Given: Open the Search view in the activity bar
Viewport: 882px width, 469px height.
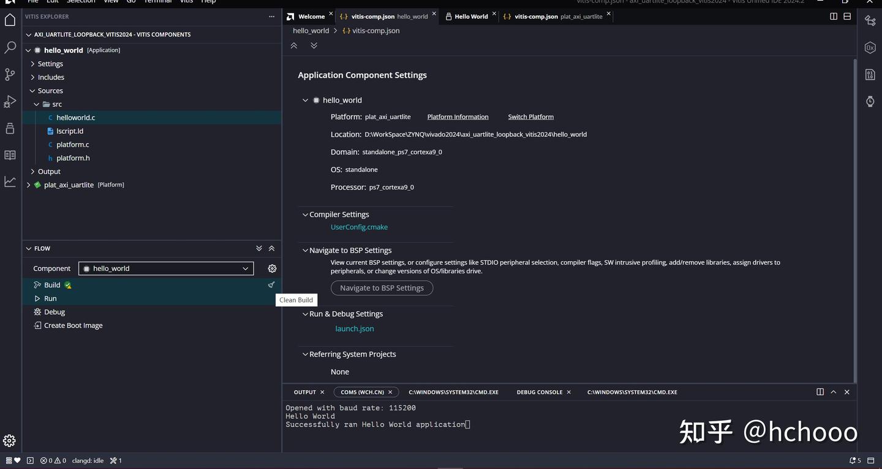Looking at the screenshot, I should tap(10, 47).
